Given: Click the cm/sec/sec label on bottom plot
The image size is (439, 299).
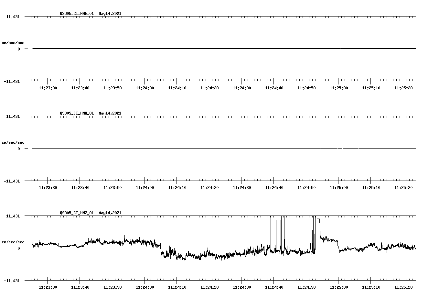Looking at the screenshot, I should click(x=13, y=241).
